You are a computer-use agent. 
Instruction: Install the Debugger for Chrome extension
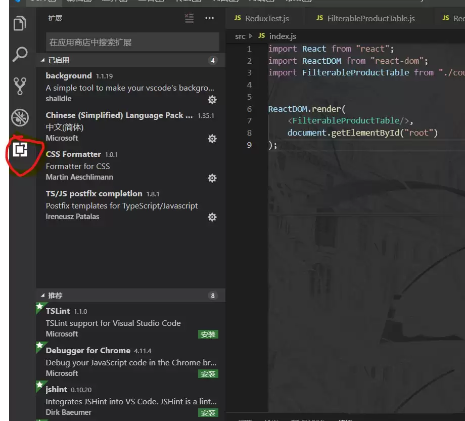208,373
